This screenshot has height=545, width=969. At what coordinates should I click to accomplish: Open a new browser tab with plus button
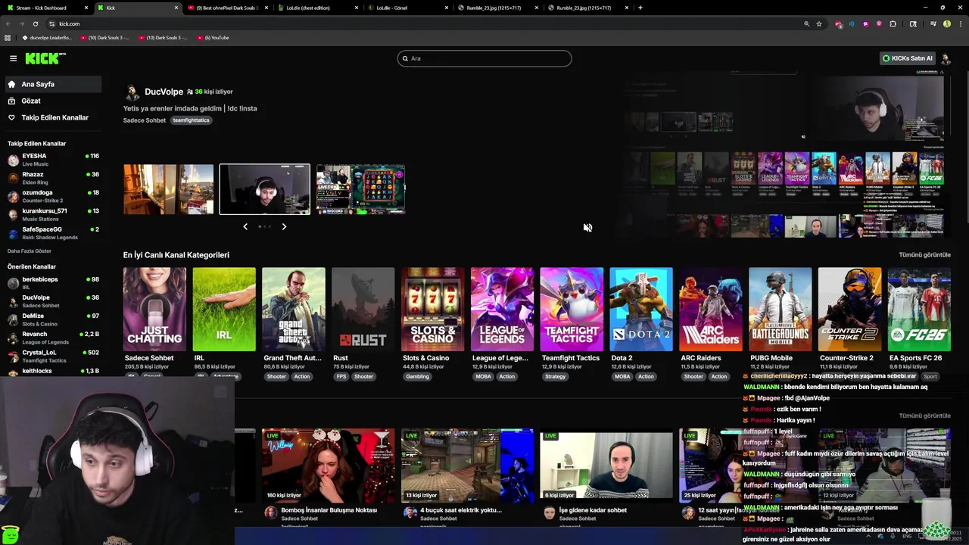[640, 8]
